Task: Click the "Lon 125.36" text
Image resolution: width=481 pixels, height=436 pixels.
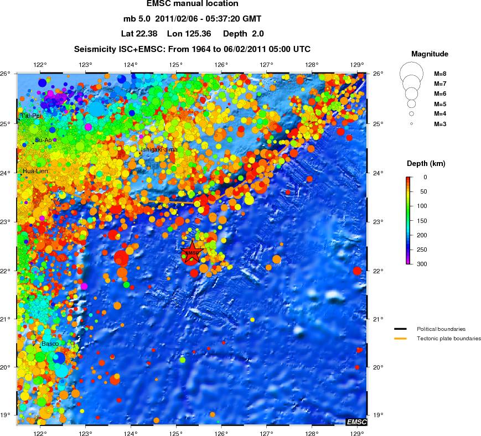Action: coord(189,34)
